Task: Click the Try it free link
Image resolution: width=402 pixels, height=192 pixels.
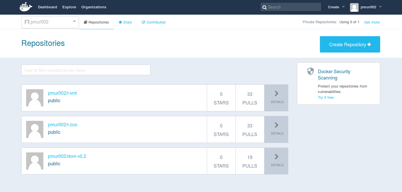Action: (326, 98)
